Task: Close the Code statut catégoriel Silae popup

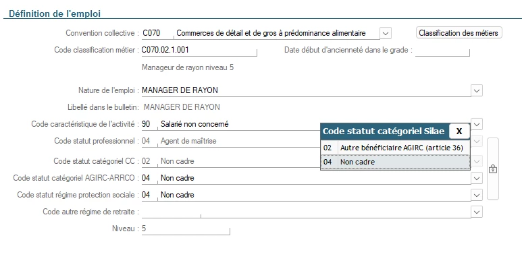Action: pos(459,131)
